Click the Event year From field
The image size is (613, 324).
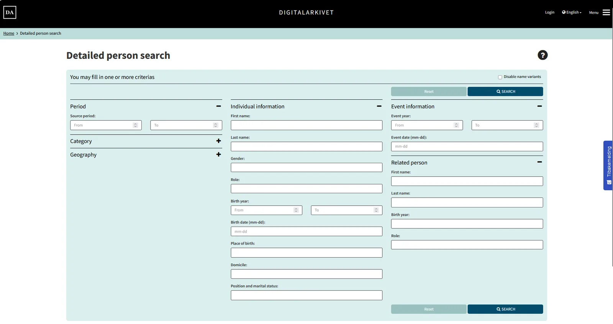[427, 125]
